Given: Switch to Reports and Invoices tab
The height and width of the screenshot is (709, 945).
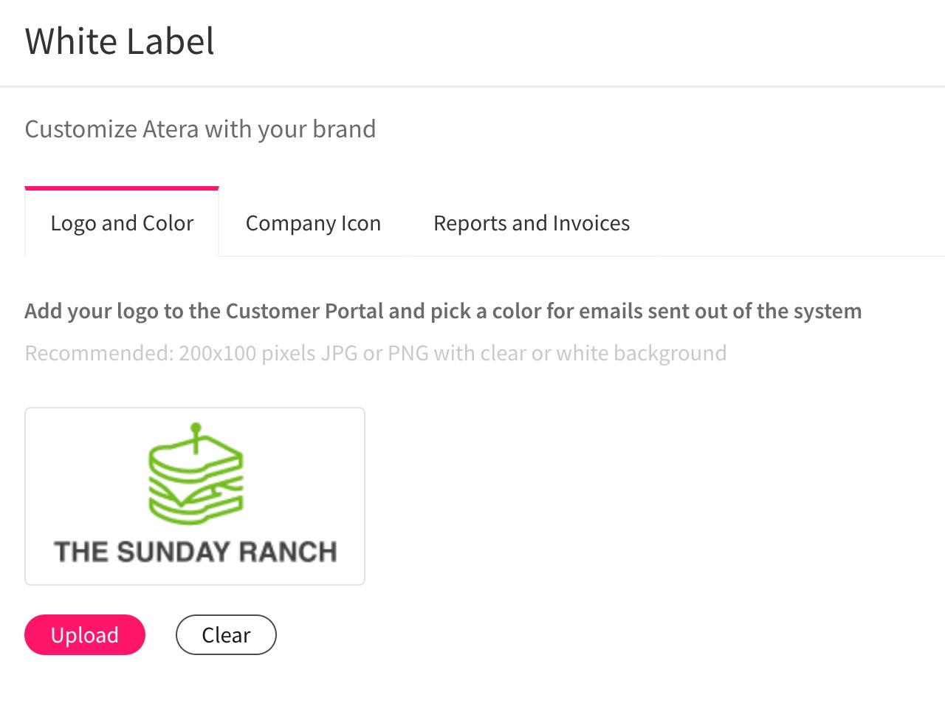Looking at the screenshot, I should click(x=532, y=223).
